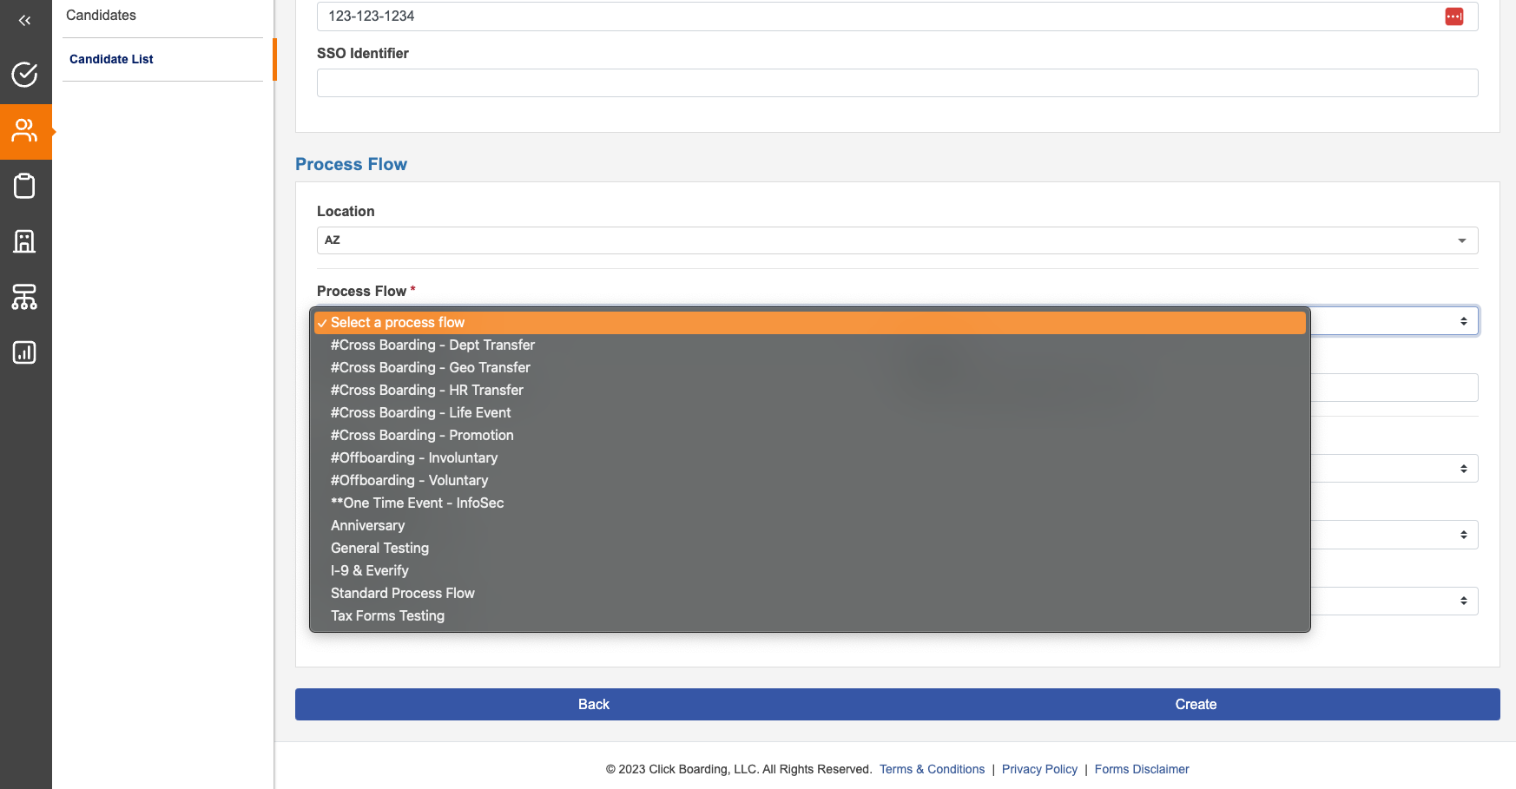The image size is (1516, 789).
Task: Click the red password manager icon in phone field
Action: point(1453,16)
